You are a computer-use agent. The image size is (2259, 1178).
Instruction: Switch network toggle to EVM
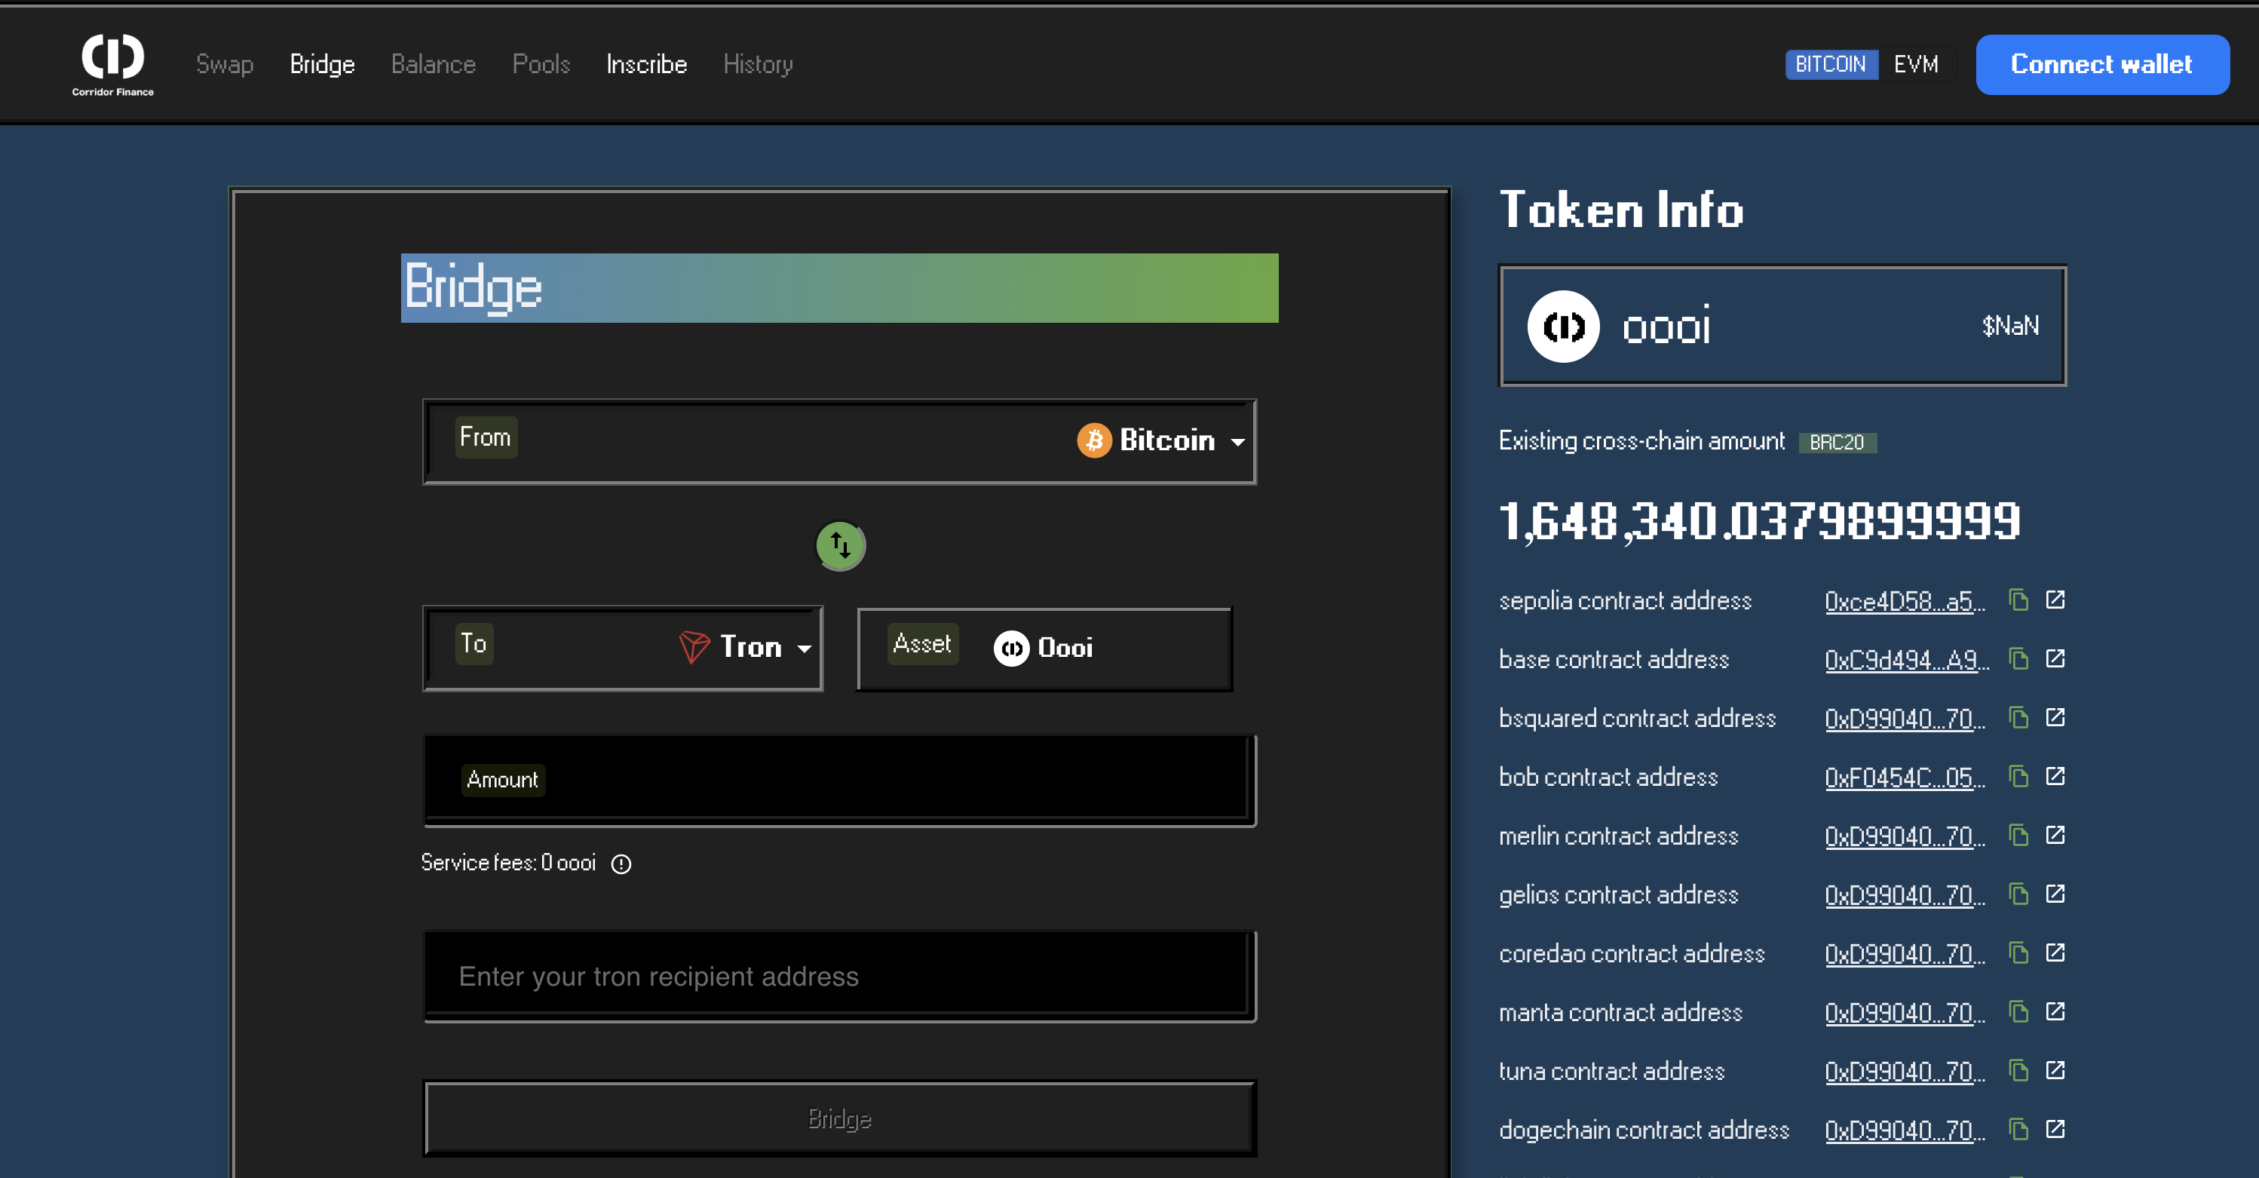(1915, 64)
